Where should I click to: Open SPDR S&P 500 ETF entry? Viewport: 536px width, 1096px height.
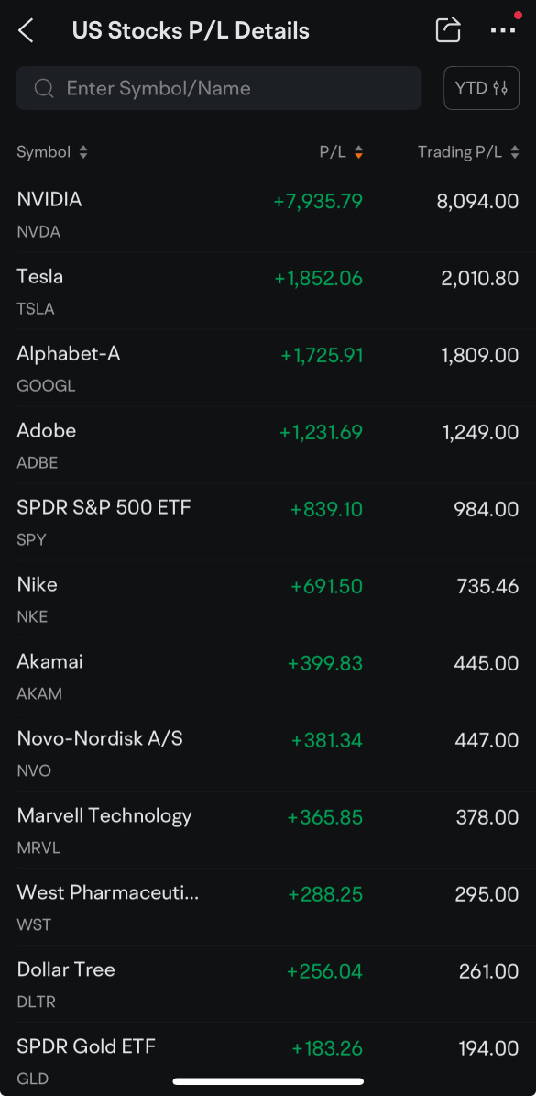[x=268, y=522]
